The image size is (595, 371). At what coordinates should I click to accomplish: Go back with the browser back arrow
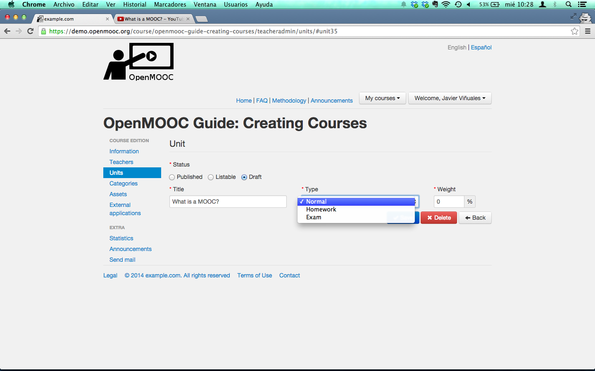tap(7, 31)
